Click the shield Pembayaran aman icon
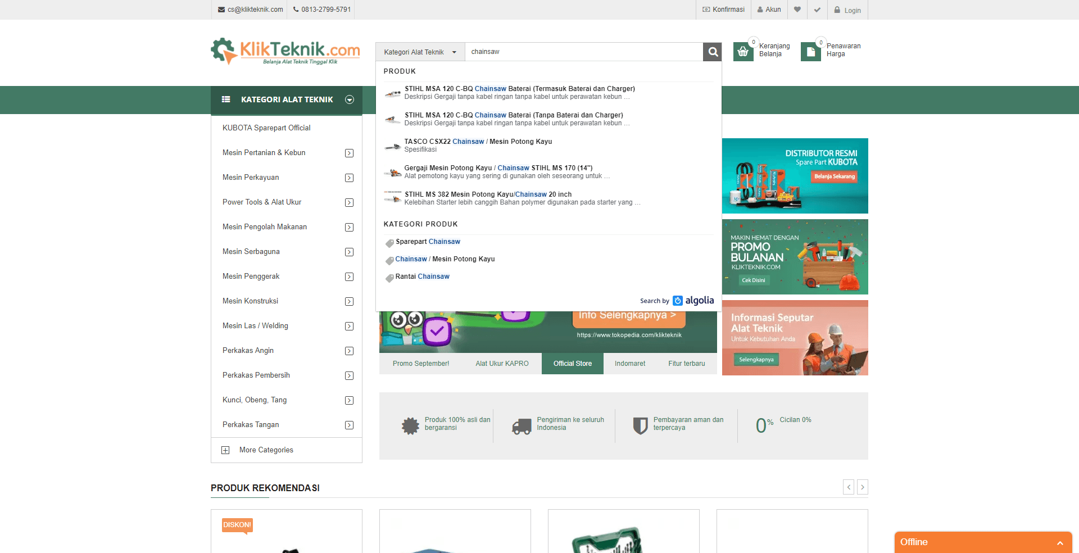Viewport: 1079px width, 553px height. (640, 426)
